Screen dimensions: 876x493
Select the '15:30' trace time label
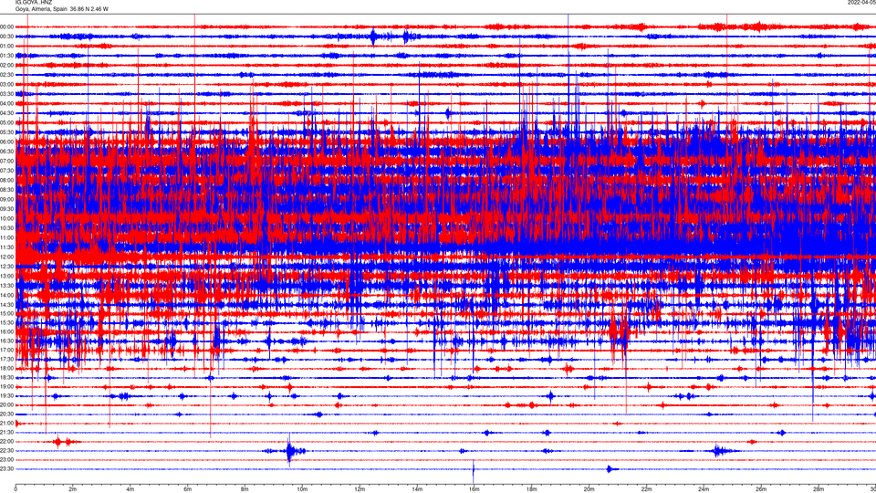click(6, 322)
